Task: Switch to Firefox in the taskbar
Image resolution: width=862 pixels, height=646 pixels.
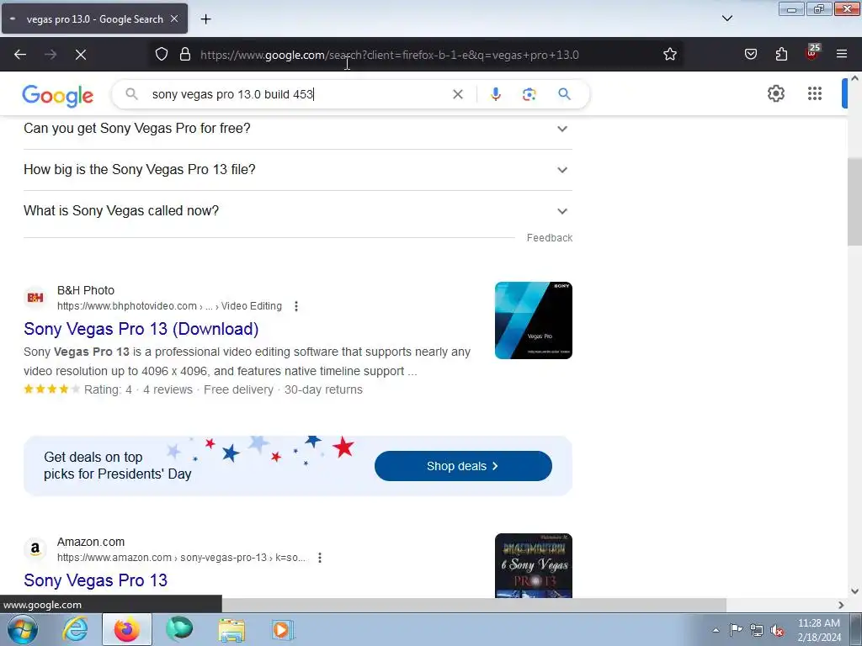Action: point(126,629)
